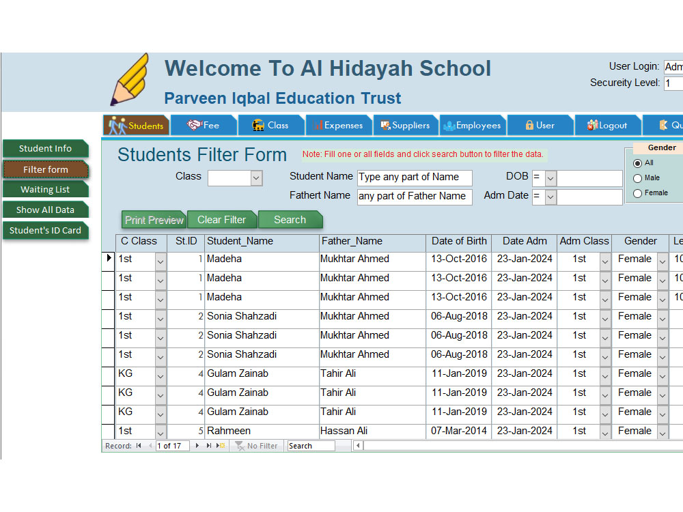
Task: Open the Waiting List
Action: click(45, 189)
